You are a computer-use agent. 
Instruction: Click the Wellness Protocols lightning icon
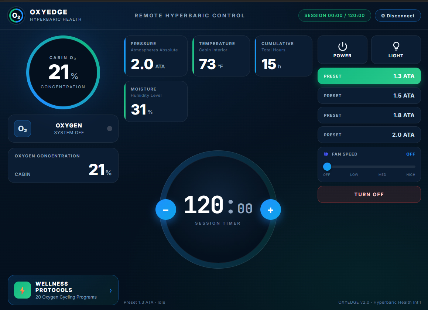pyautogui.click(x=23, y=290)
